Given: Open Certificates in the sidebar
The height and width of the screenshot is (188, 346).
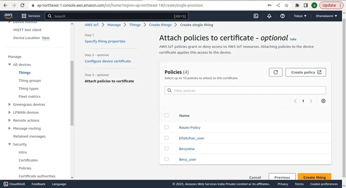Looking at the screenshot, I should click(x=28, y=160).
